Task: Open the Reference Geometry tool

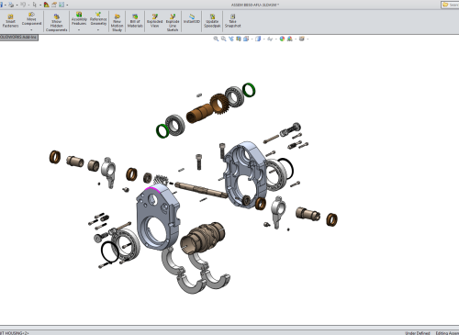Action: coord(98,19)
